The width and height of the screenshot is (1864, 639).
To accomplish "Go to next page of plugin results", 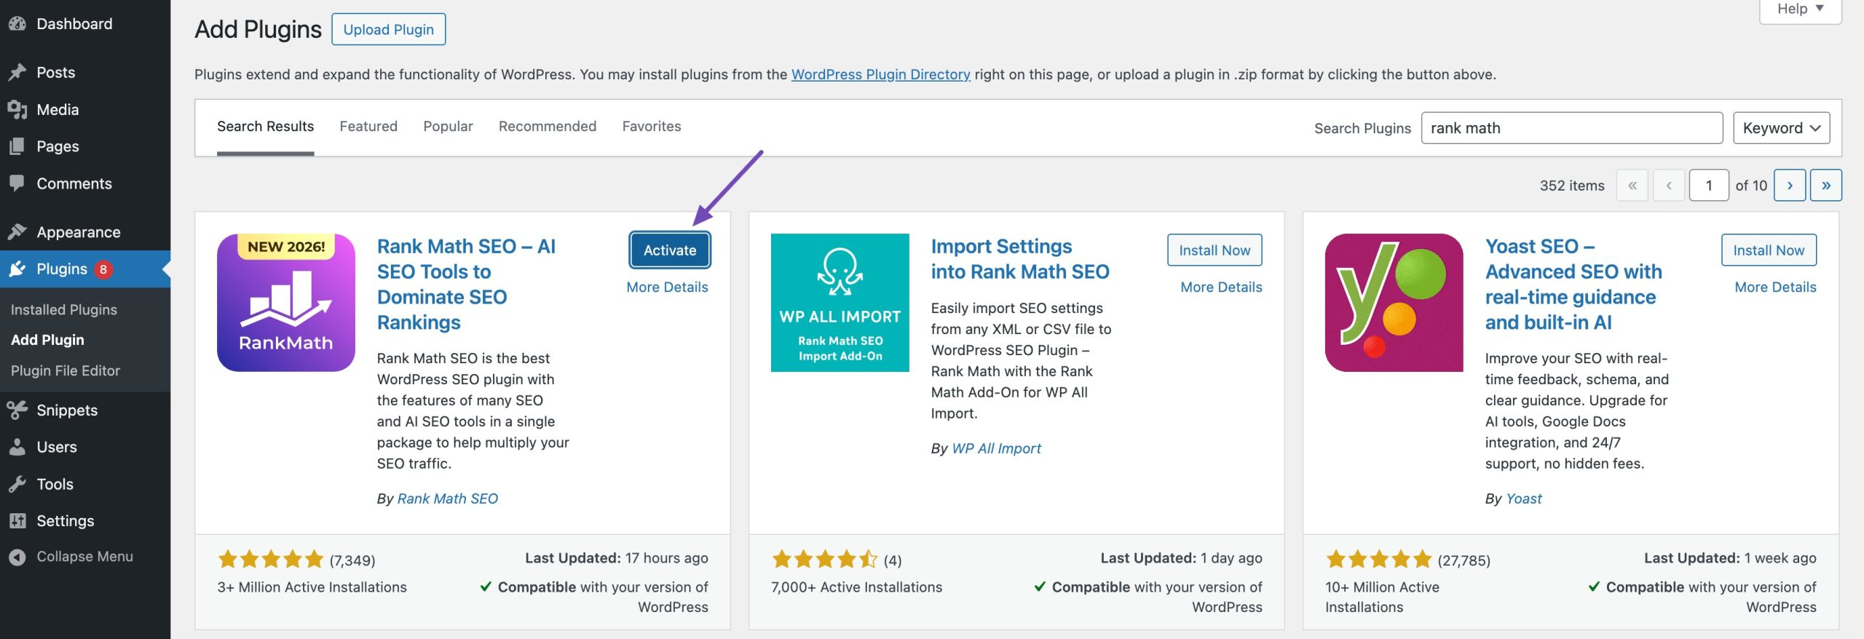I will point(1789,186).
